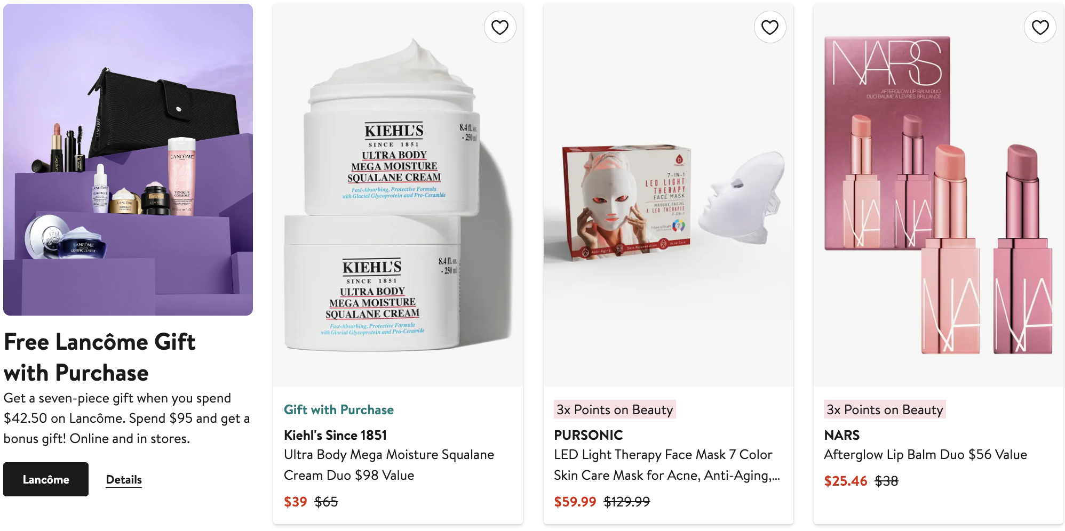Viewport: 1065px width, 531px height.
Task: Select the Free Lancôme Gift with Purchase heading
Action: point(100,357)
